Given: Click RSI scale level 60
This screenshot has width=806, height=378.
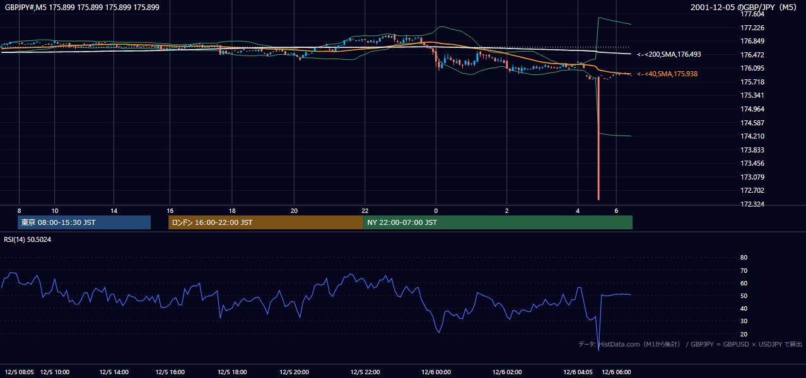Looking at the screenshot, I should (744, 283).
